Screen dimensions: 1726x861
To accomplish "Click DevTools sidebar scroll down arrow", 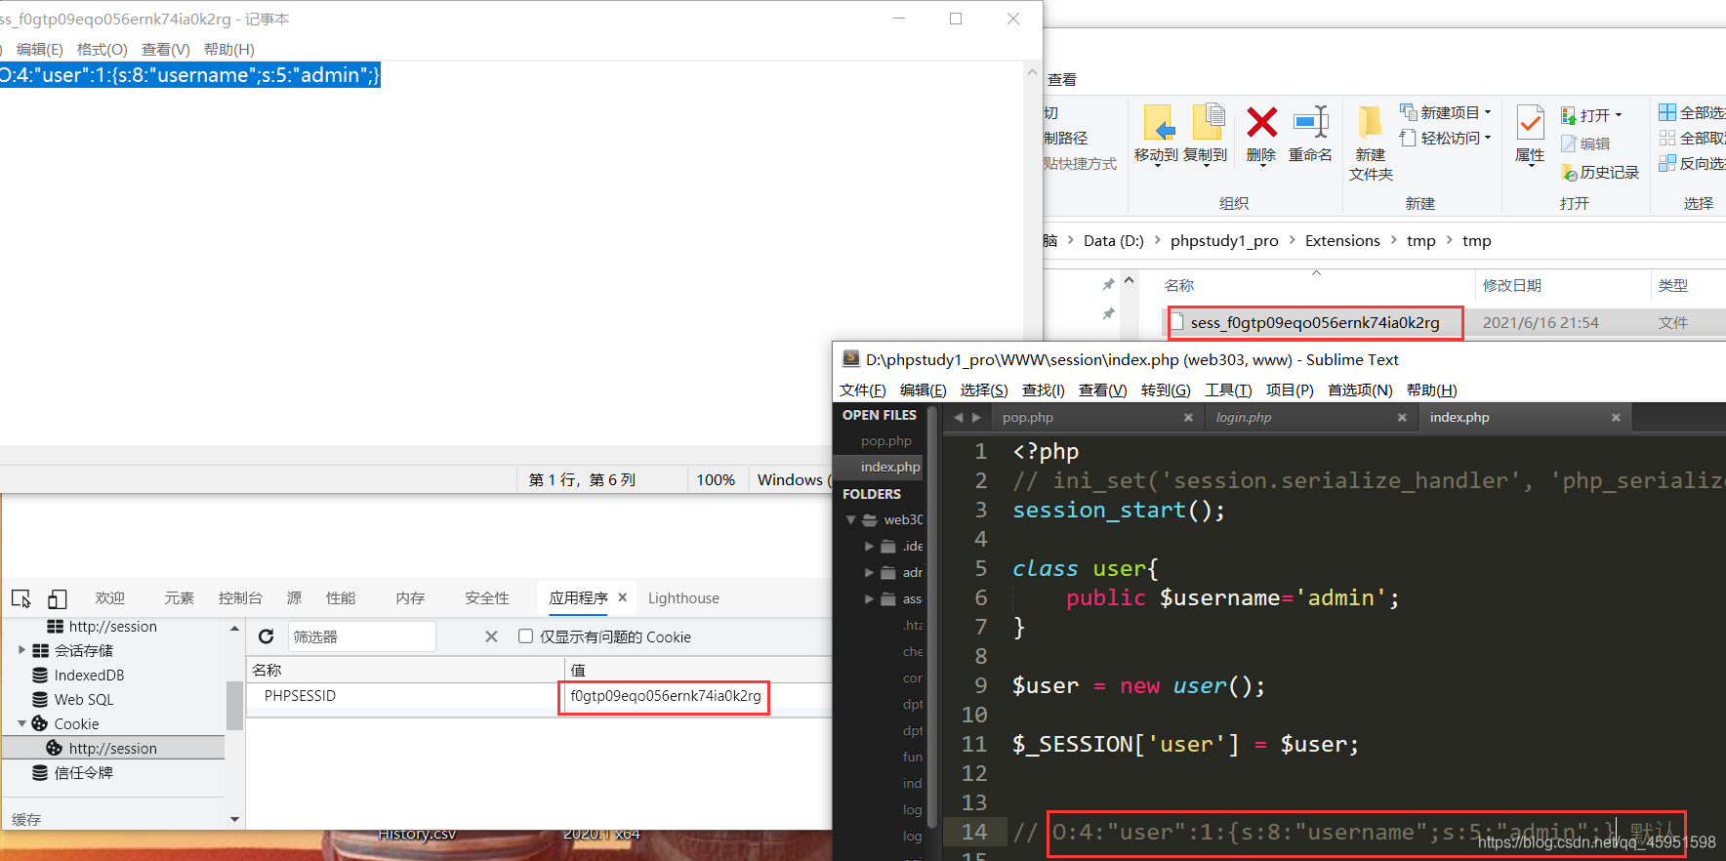I will pos(234,819).
